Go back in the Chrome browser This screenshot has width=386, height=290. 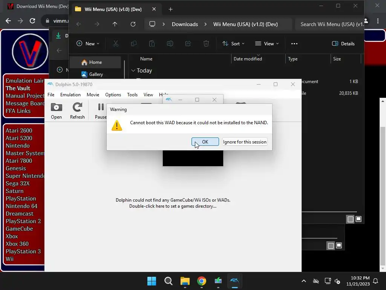pyautogui.click(x=8, y=21)
